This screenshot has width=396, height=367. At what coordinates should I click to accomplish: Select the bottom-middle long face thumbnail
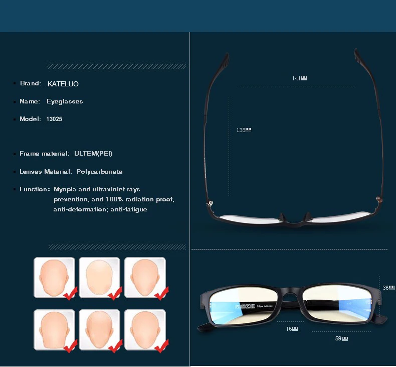pos(99,330)
